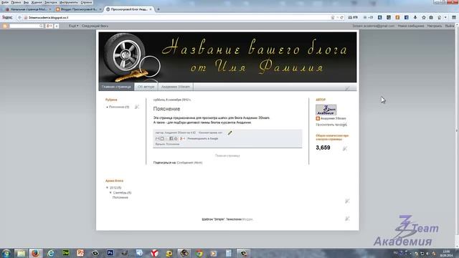Click the weather widget in browser toolbar

click(368, 17)
